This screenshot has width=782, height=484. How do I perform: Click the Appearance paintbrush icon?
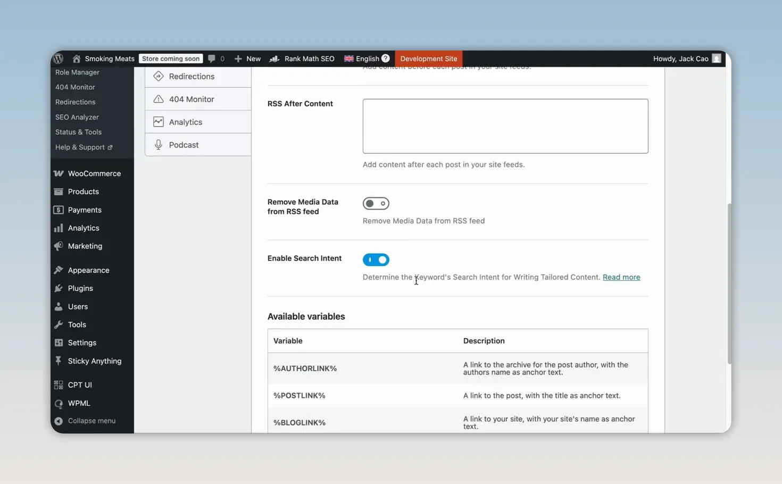click(x=59, y=270)
